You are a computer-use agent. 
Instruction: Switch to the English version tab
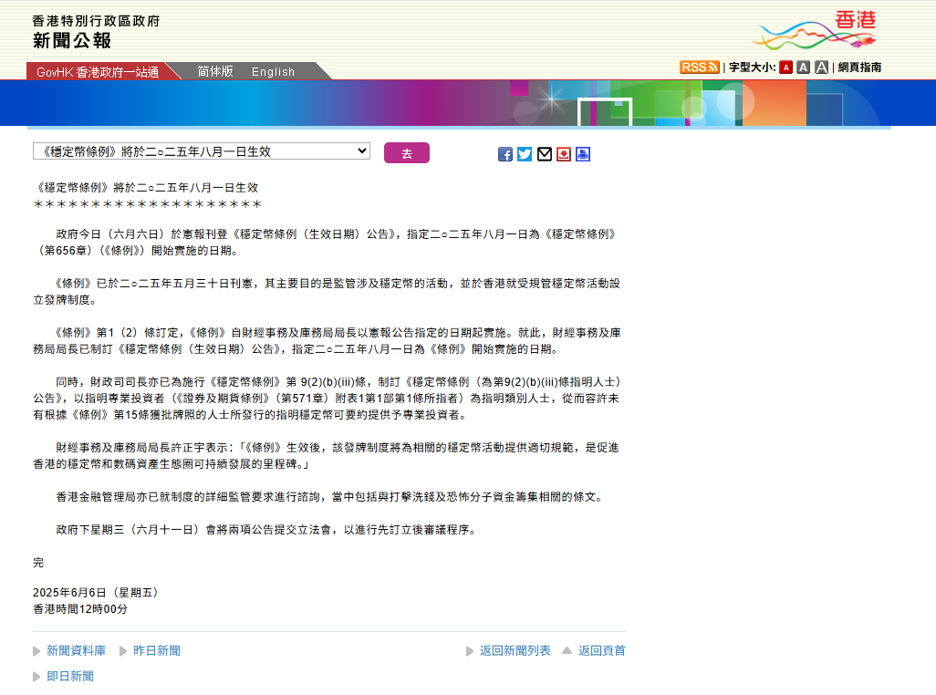pos(273,72)
